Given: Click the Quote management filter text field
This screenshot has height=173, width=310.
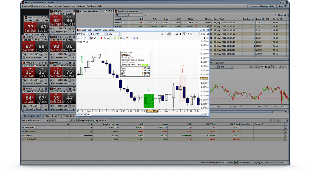Looking at the screenshot, I should (x=136, y=15).
